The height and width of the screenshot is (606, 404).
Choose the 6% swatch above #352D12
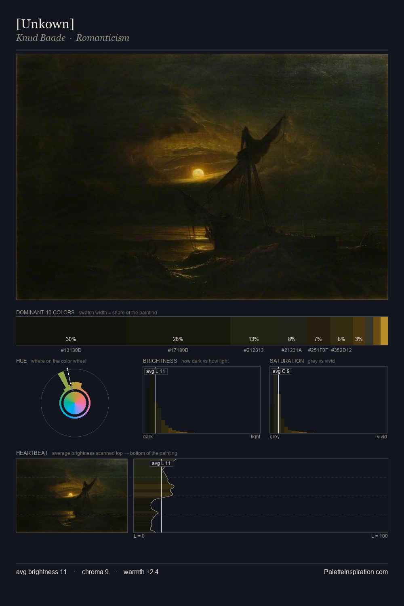(x=342, y=331)
